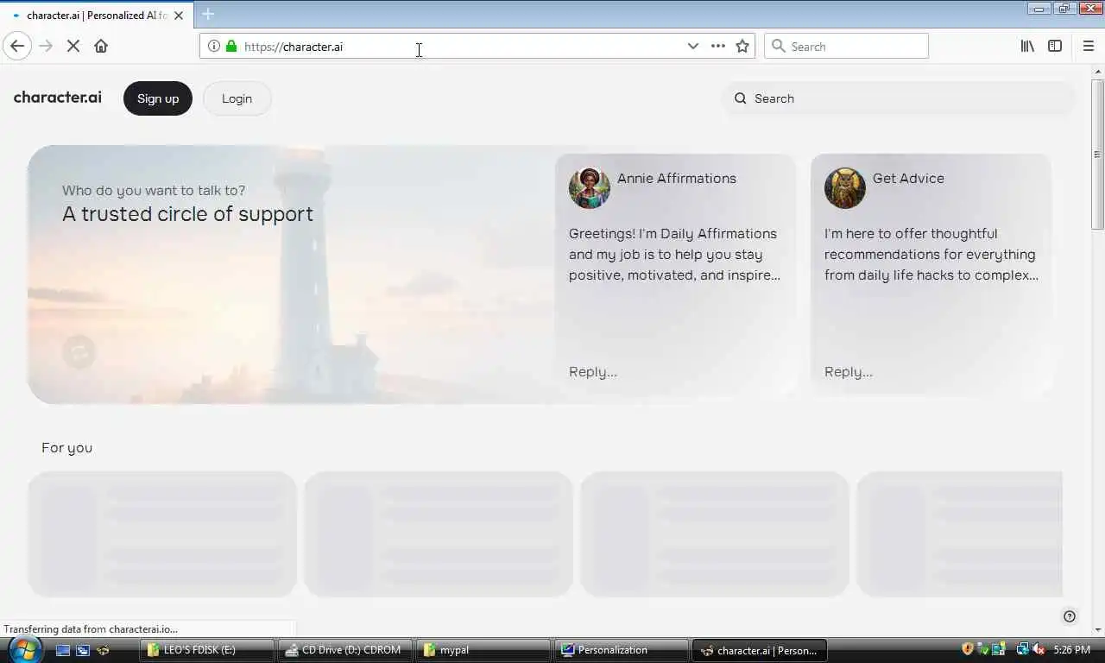Click the 'For you' section label

point(66,448)
